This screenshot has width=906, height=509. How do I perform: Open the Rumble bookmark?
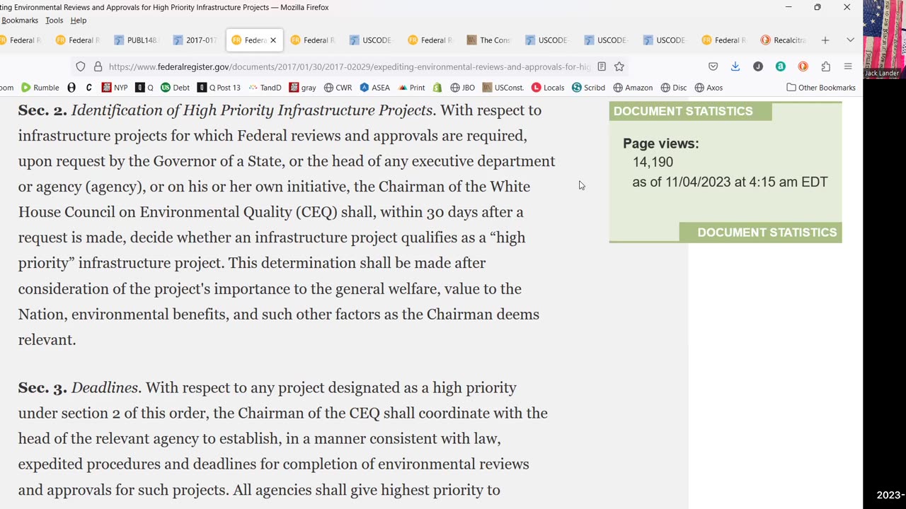(x=40, y=88)
